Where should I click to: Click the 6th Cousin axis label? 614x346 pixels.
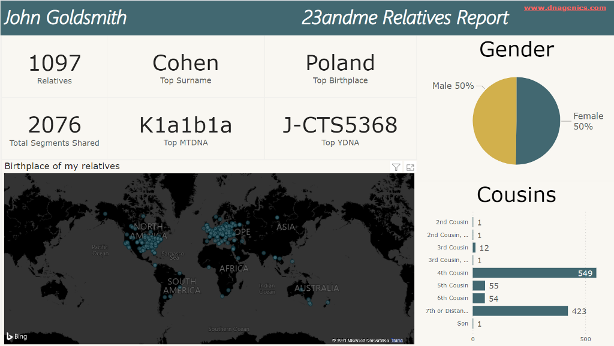452,298
